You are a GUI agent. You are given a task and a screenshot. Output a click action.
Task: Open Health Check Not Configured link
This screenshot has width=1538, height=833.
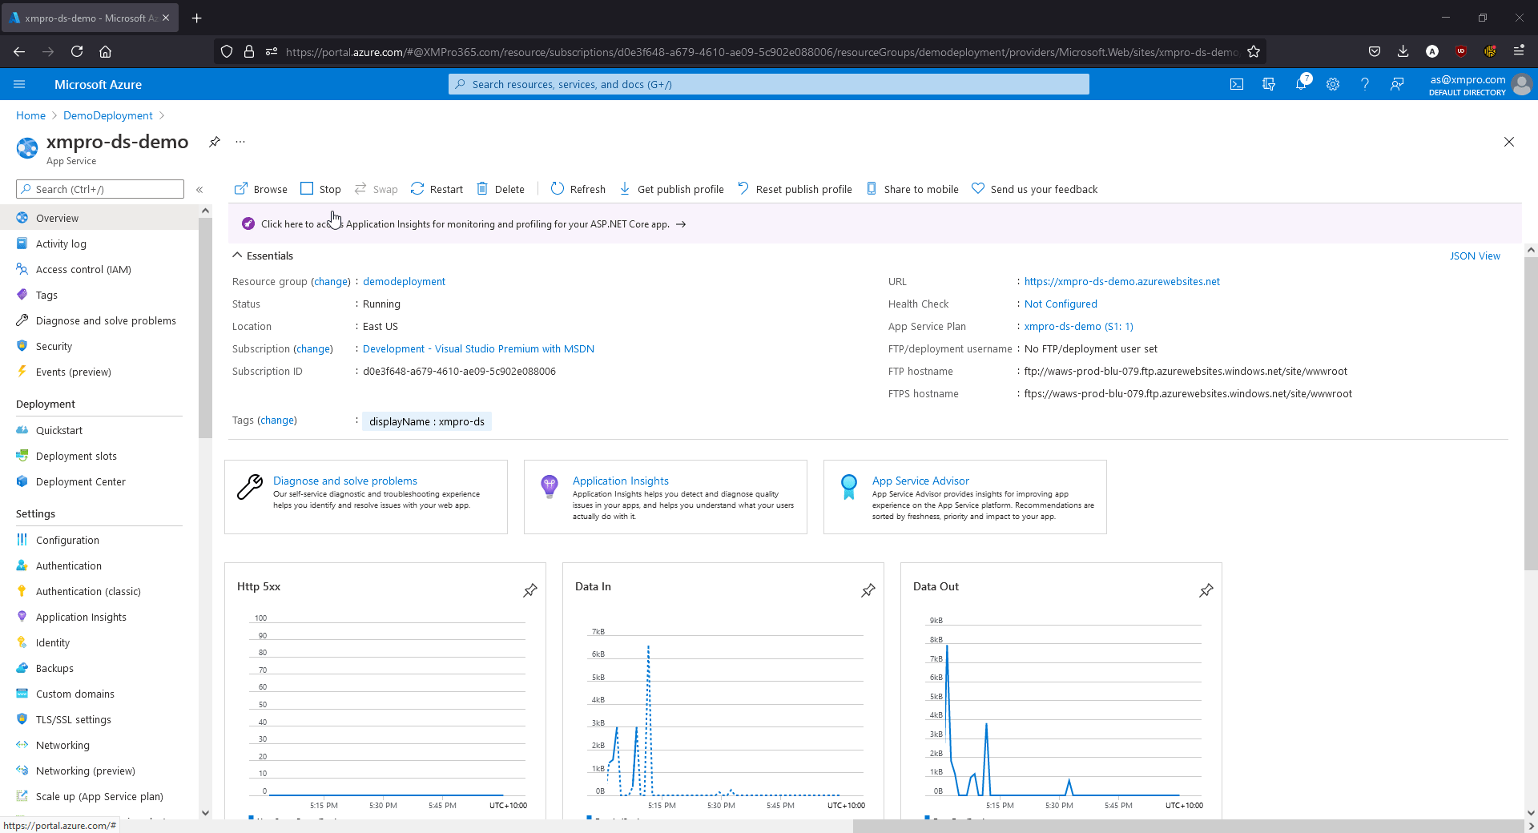click(x=1061, y=304)
